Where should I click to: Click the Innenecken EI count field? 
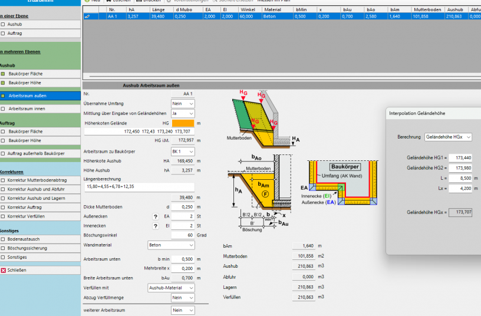pos(183,226)
